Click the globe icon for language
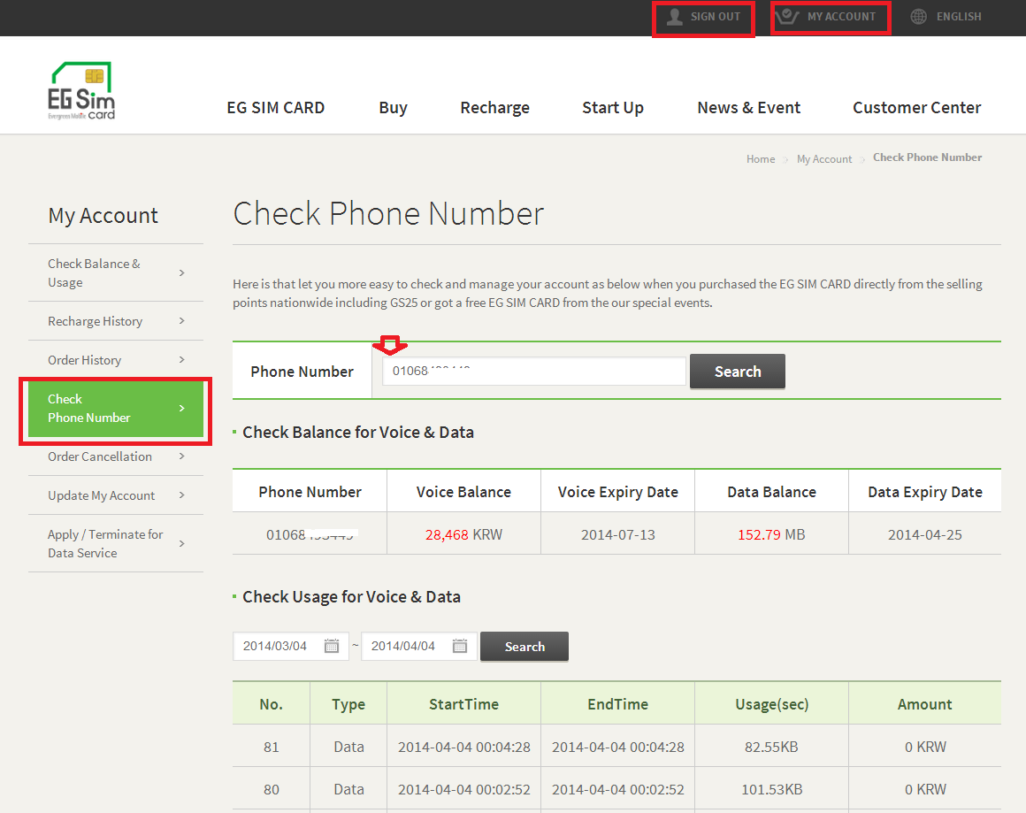The image size is (1026, 813). pyautogui.click(x=919, y=17)
